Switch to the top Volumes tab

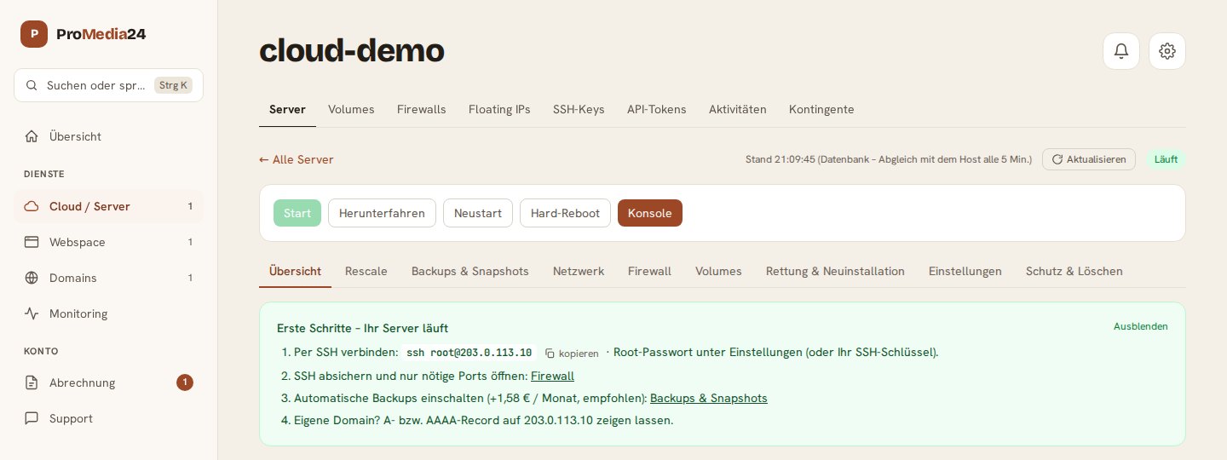click(351, 109)
